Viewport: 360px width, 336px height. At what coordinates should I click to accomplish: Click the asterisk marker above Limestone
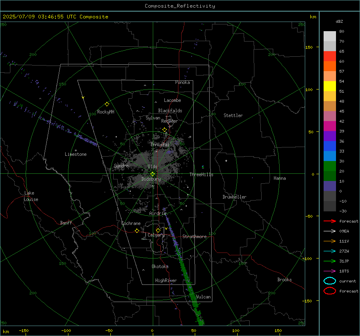tap(76, 151)
